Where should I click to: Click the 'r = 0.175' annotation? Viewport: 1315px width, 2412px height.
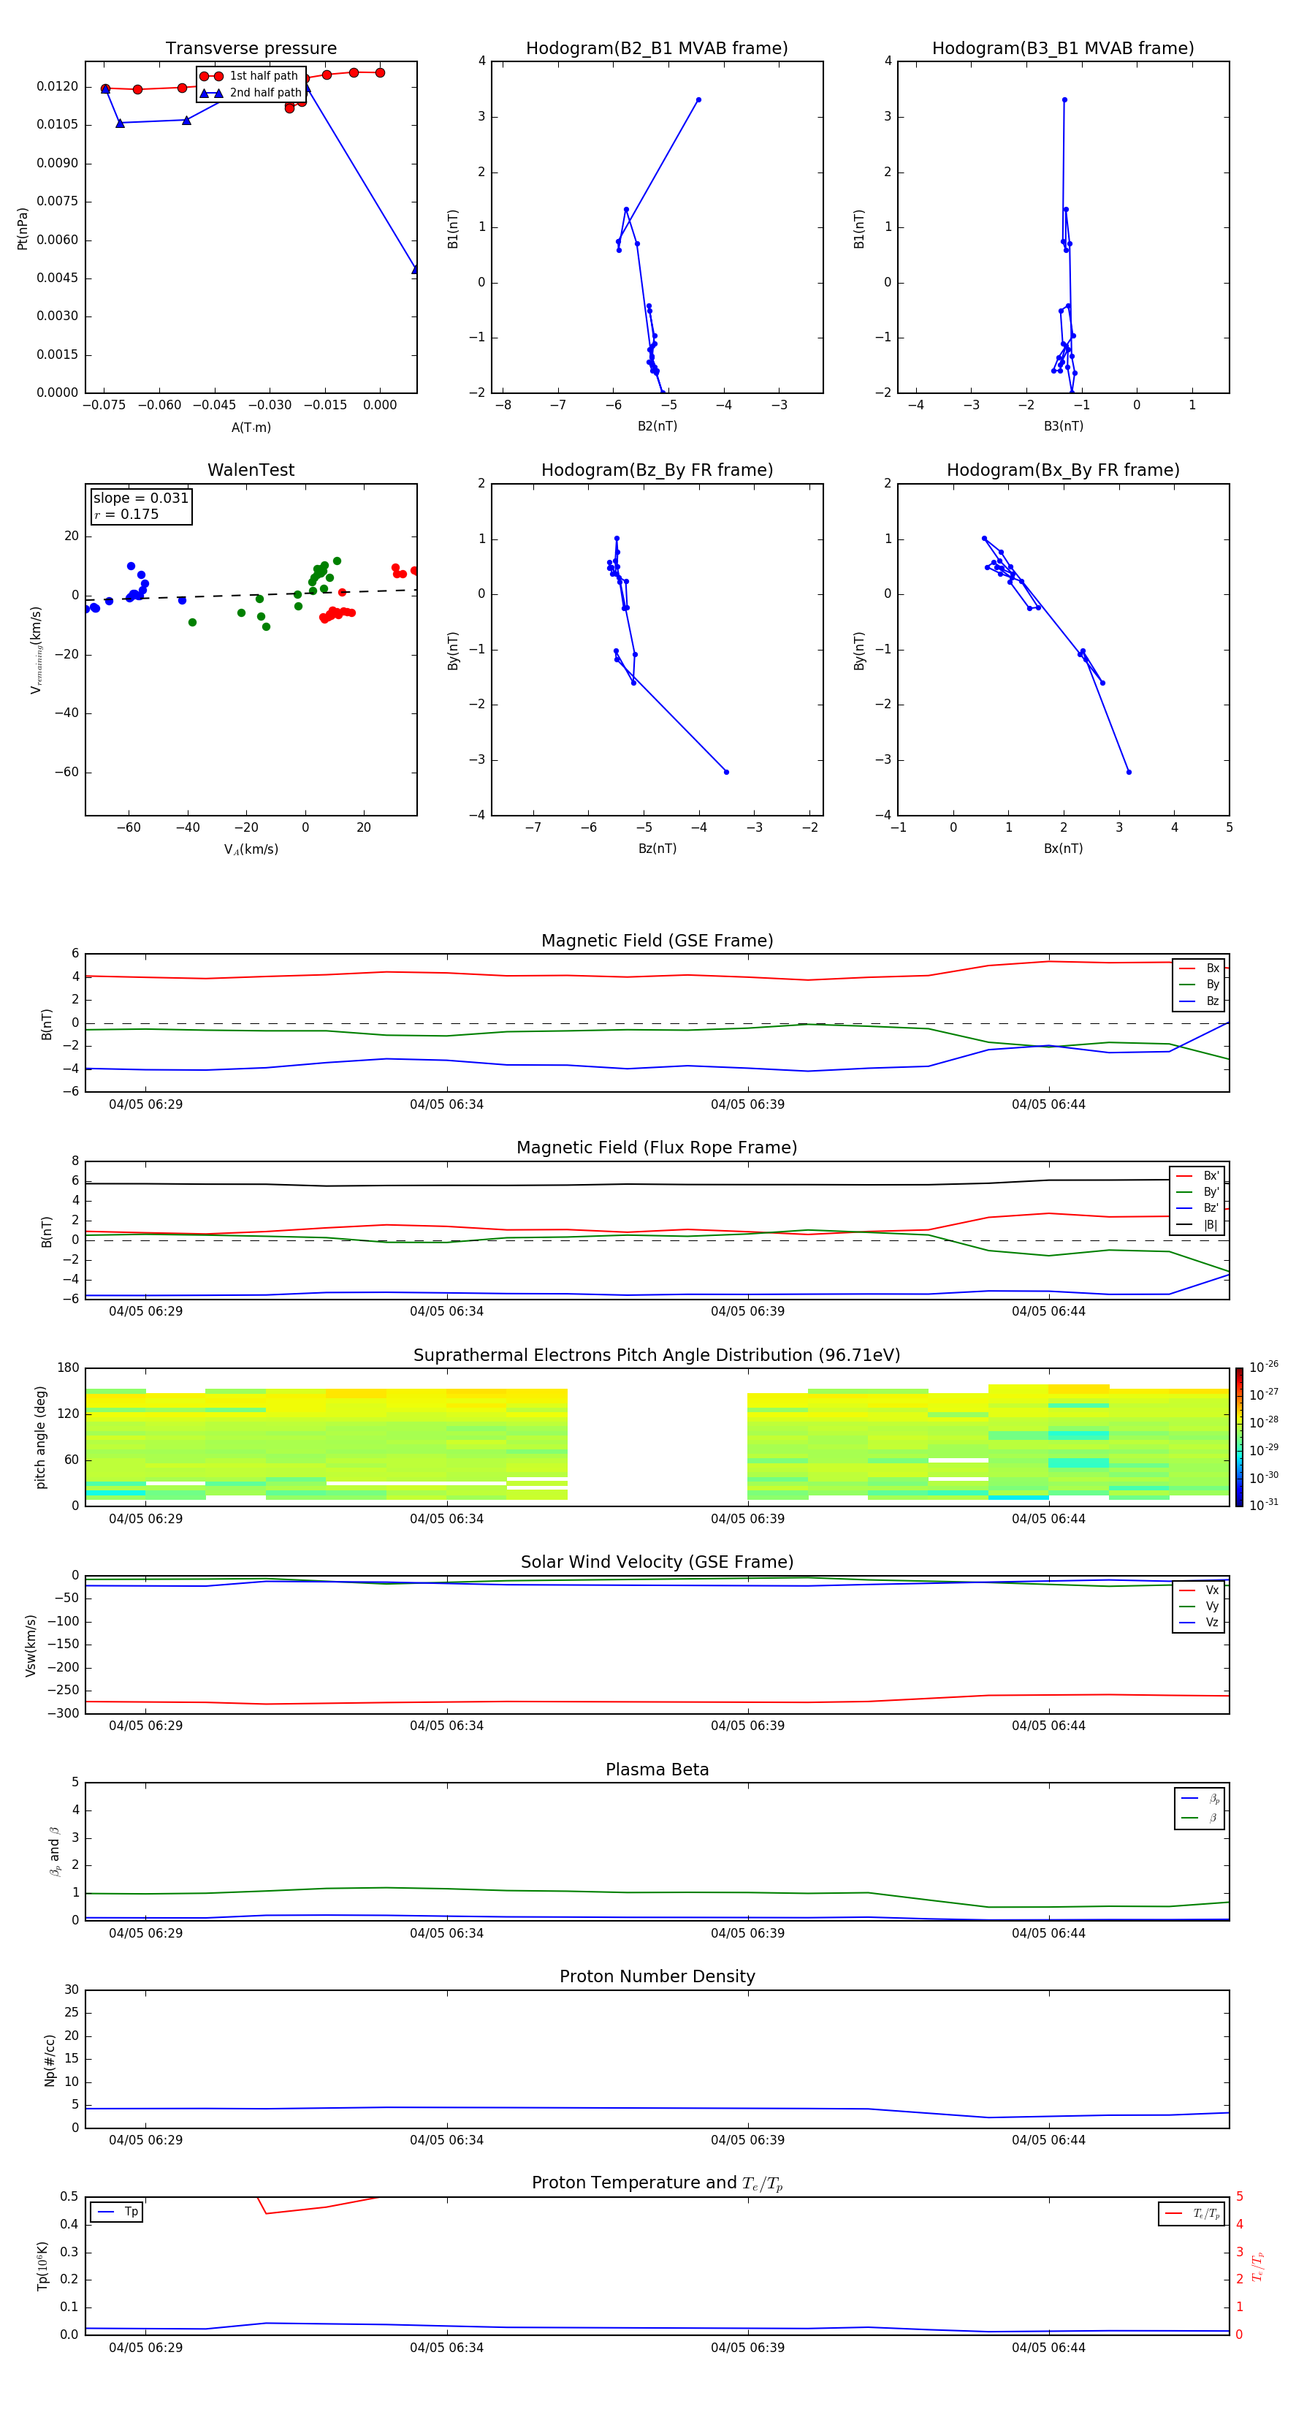(x=126, y=514)
